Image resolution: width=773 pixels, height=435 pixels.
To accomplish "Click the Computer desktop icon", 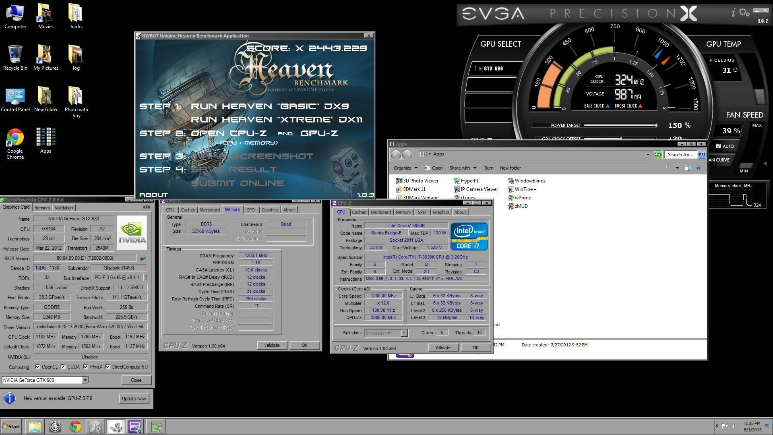I will [15, 17].
